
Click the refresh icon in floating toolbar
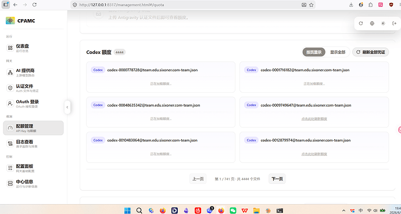click(361, 23)
